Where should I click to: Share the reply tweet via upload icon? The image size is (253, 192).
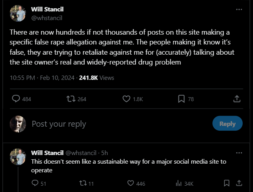point(239,183)
